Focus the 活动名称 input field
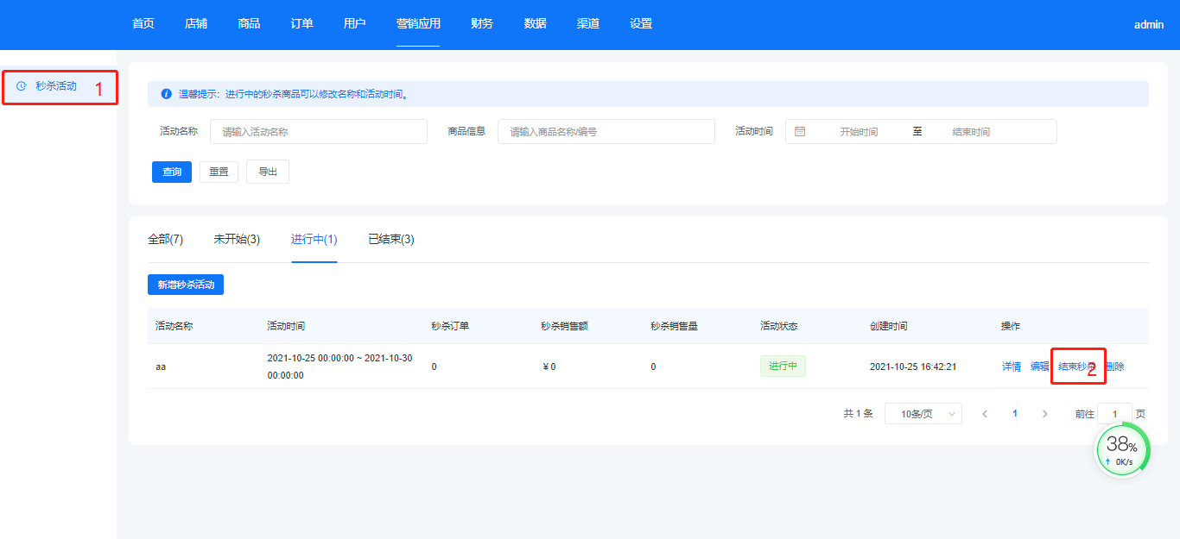Screen dimensions: 1180x539 318,132
